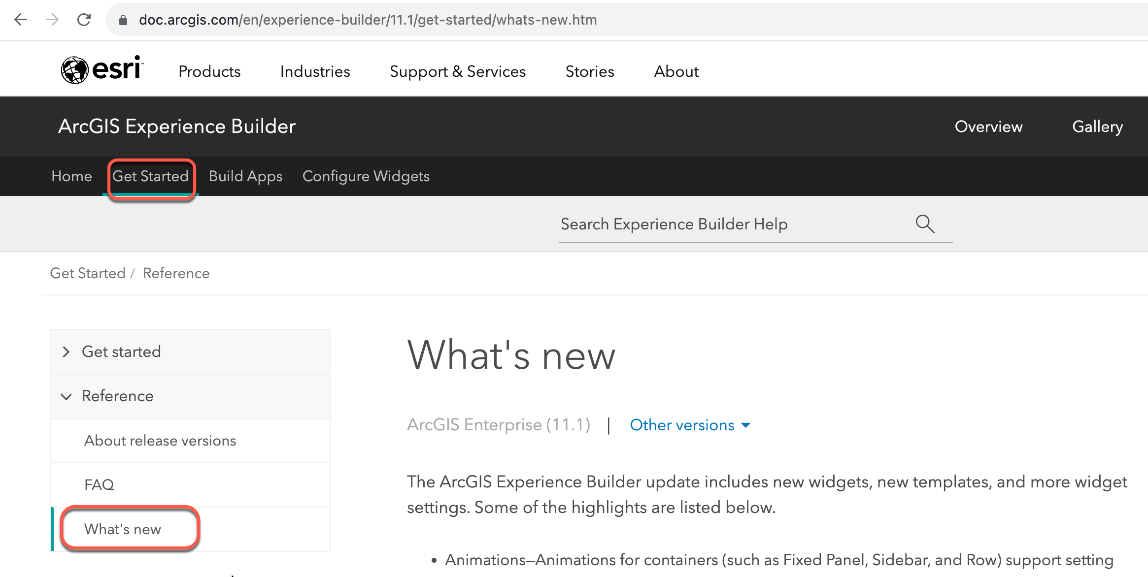Click the browser back arrow

point(20,20)
